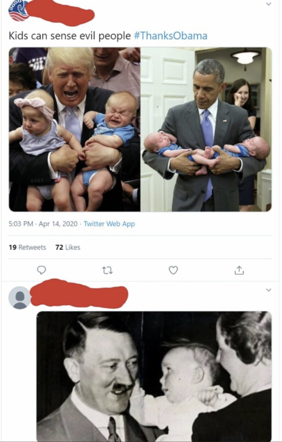Open the share upload icon
This screenshot has height=442, width=282.
239,270
